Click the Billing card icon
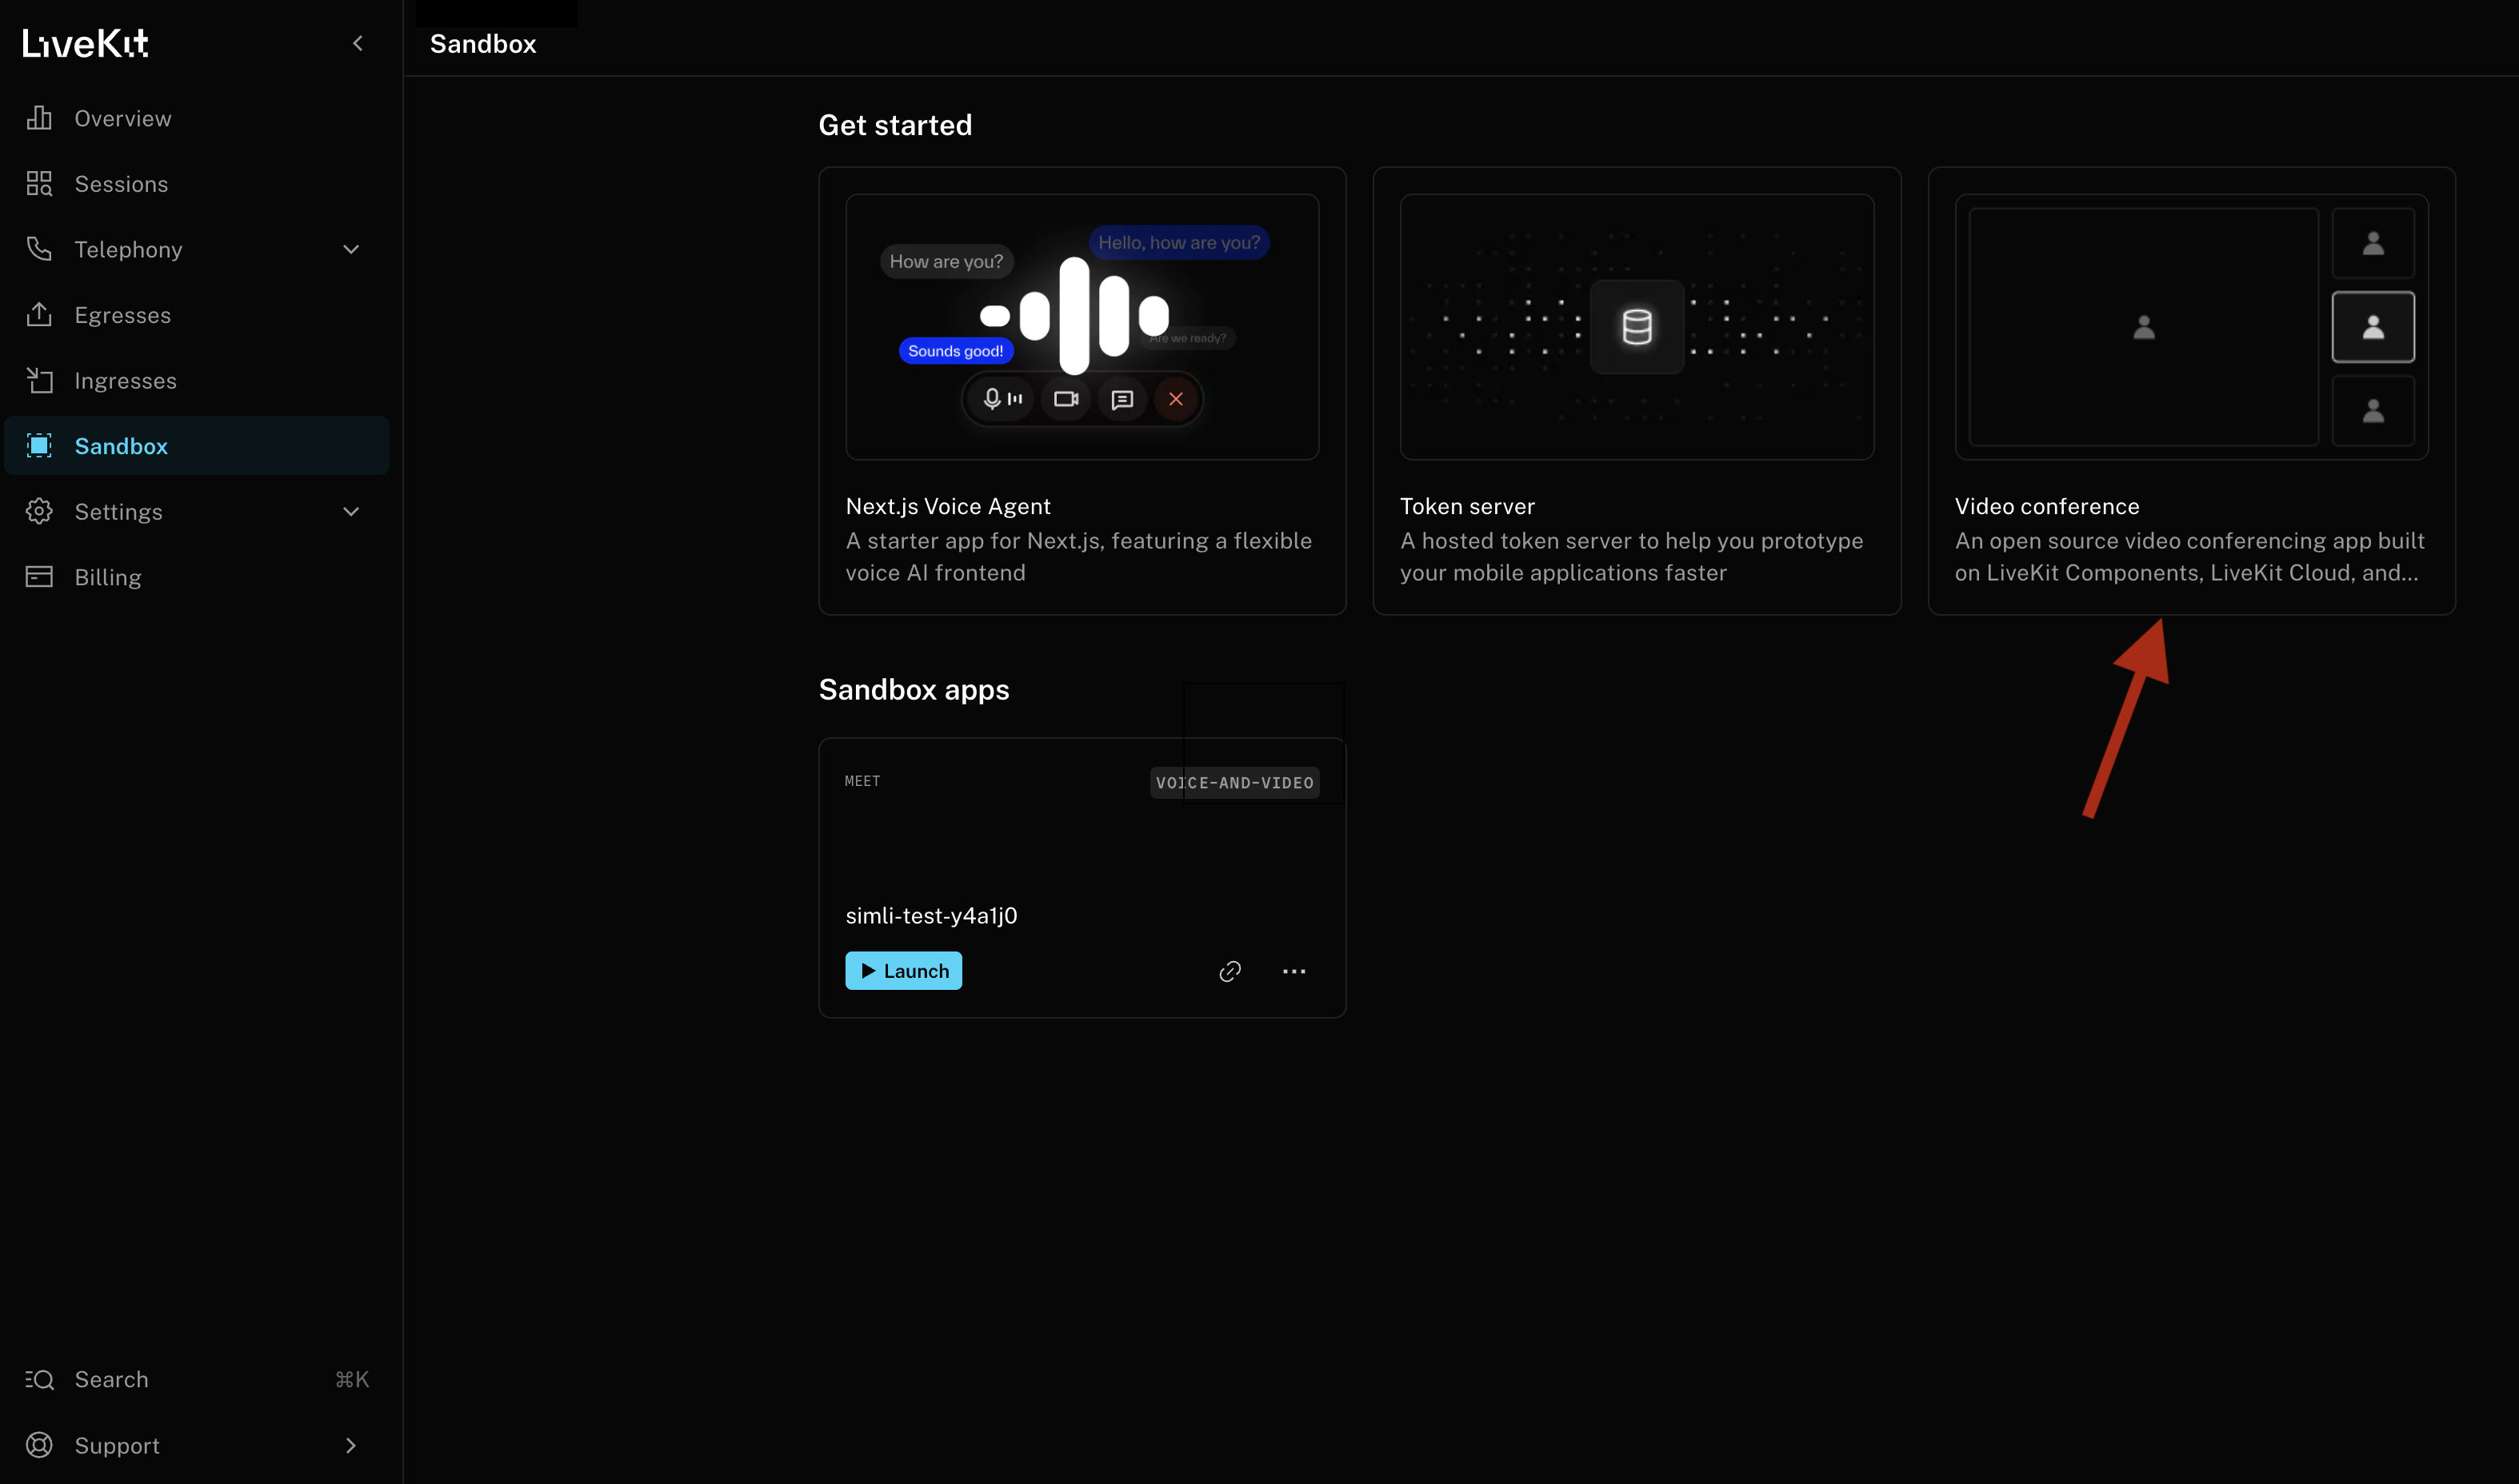Image resolution: width=2519 pixels, height=1484 pixels. point(39,577)
